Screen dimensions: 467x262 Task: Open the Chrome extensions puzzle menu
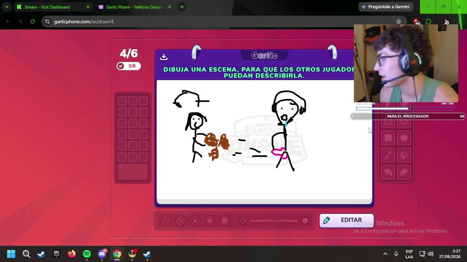click(x=428, y=21)
